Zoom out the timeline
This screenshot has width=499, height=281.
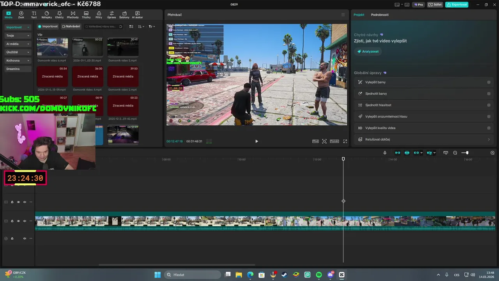(455, 153)
